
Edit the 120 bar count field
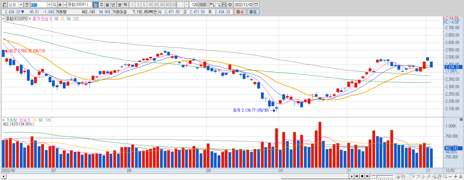point(193,5)
